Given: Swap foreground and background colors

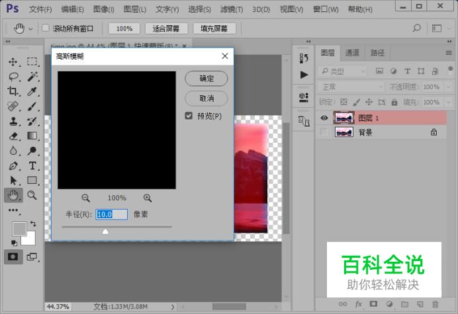Looking at the screenshot, I should pyautogui.click(x=33, y=224).
